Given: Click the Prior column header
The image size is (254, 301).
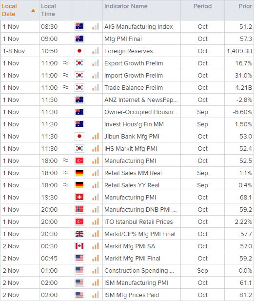Looking at the screenshot, I should click(245, 6).
